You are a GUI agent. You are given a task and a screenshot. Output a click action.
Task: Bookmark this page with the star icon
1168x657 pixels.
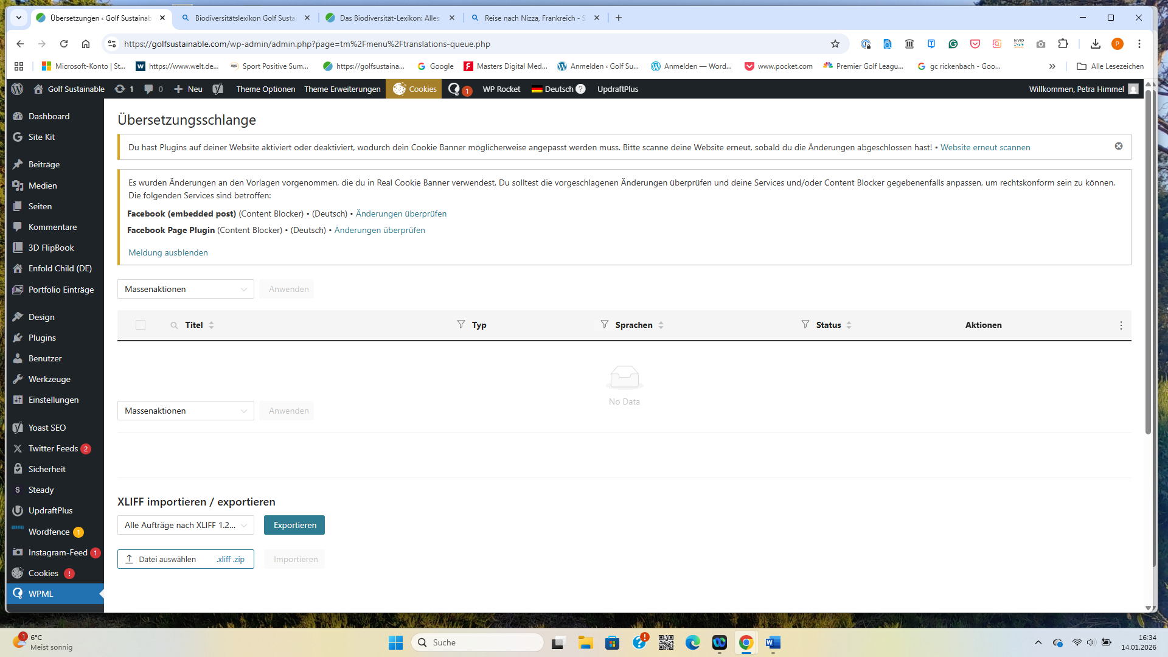click(835, 44)
